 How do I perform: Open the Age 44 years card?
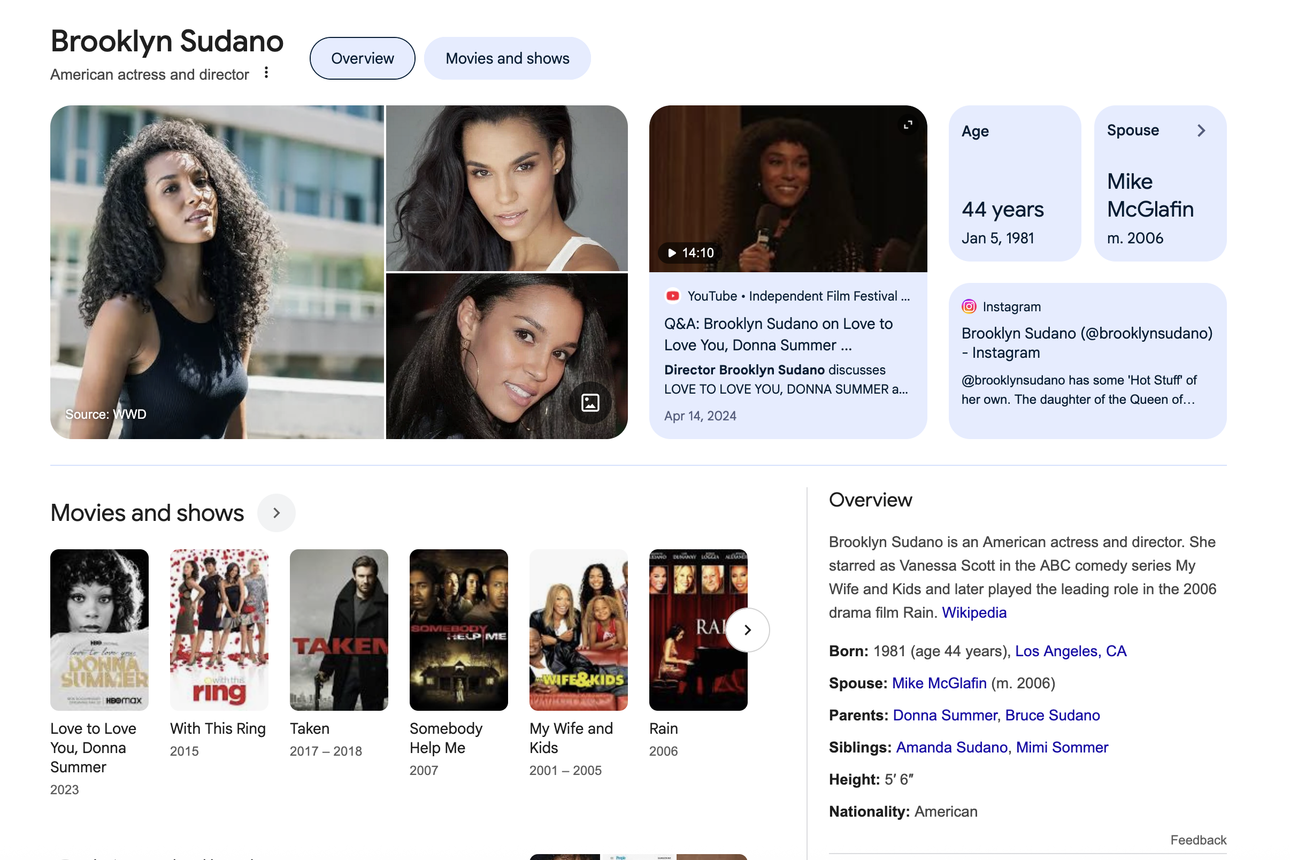[x=1015, y=183]
